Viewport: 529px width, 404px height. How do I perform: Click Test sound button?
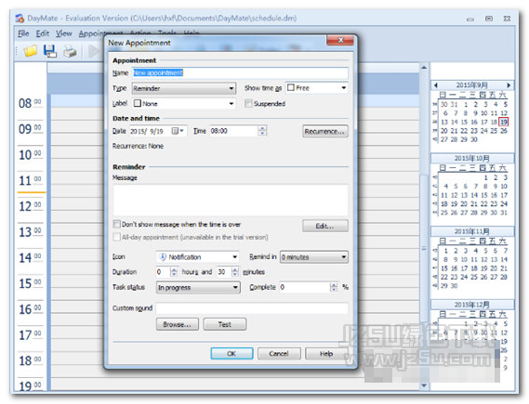point(225,324)
